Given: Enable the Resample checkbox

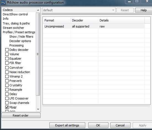Looking at the screenshot, I should pyautogui.click(x=7, y=90).
